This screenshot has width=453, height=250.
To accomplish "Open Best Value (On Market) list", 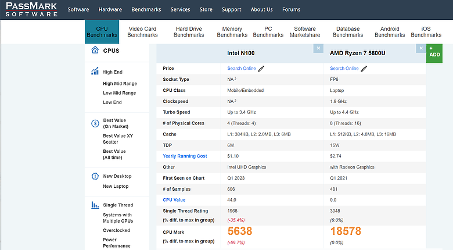I will [116, 123].
